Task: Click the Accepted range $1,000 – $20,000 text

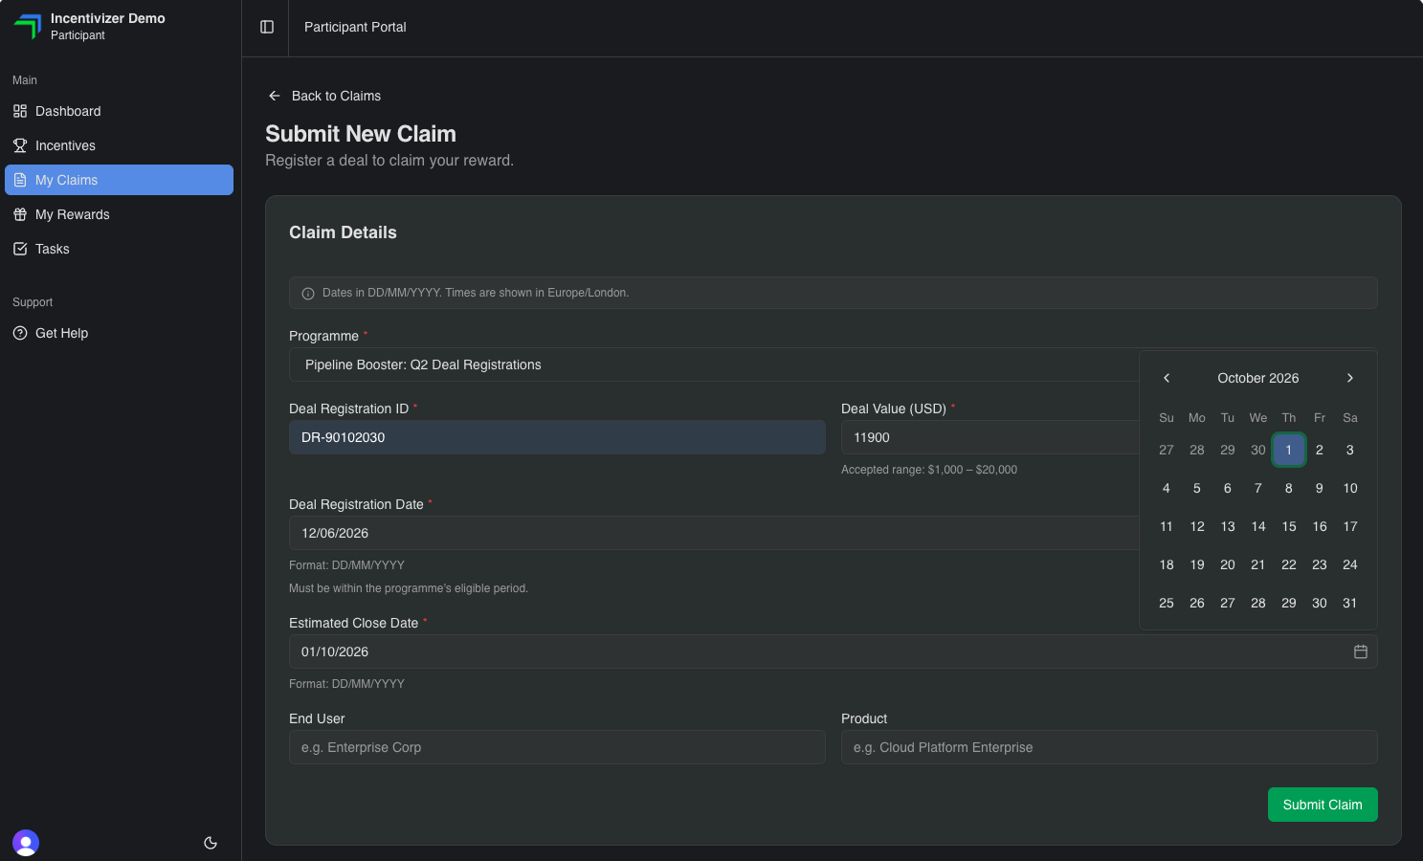Action: 929,470
